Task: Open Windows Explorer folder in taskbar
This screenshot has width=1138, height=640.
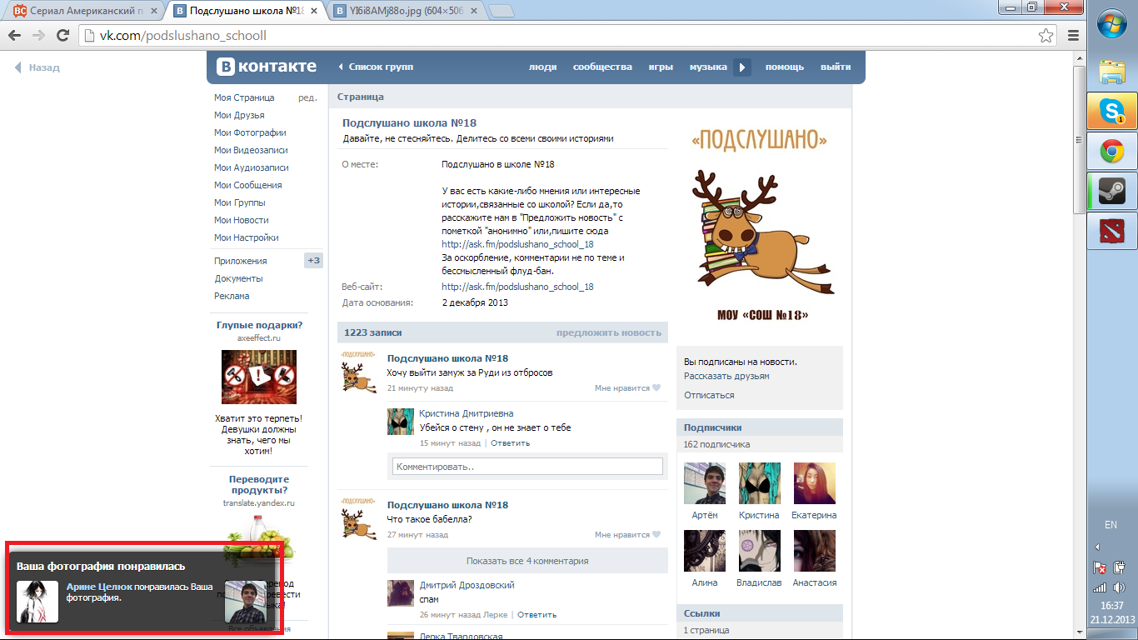Action: point(1112,71)
